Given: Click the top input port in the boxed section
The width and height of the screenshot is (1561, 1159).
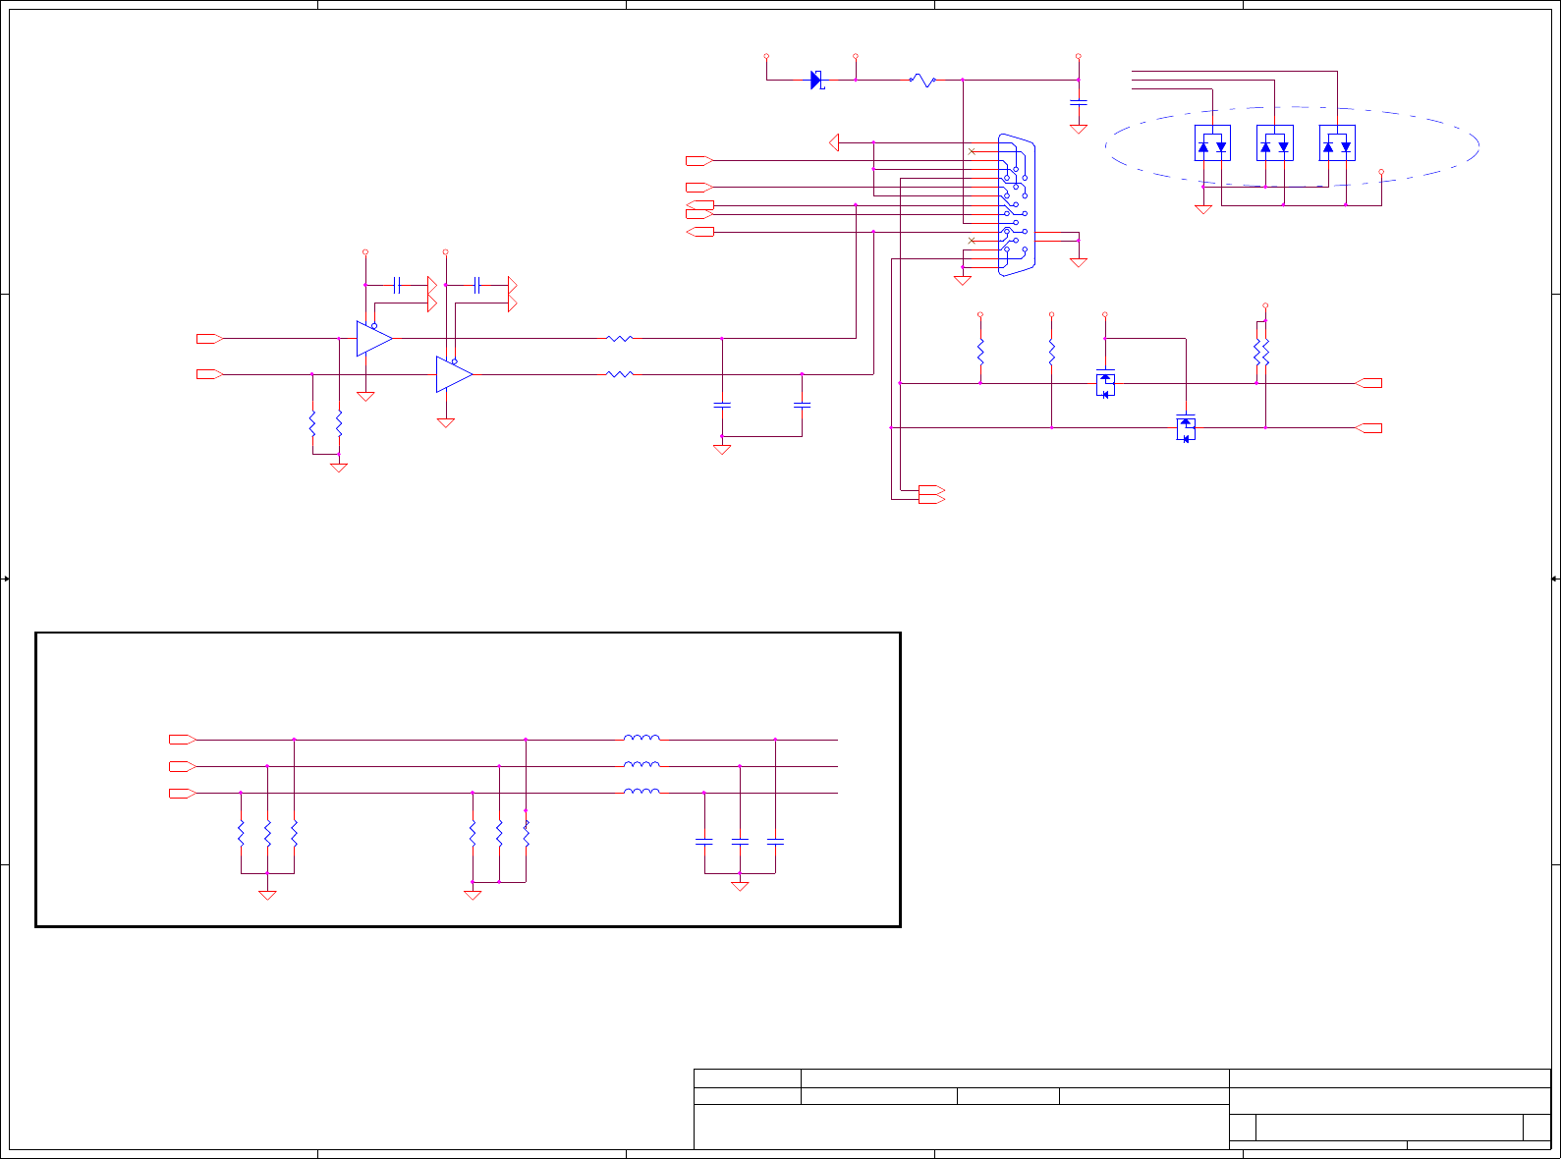Looking at the screenshot, I should (x=183, y=740).
